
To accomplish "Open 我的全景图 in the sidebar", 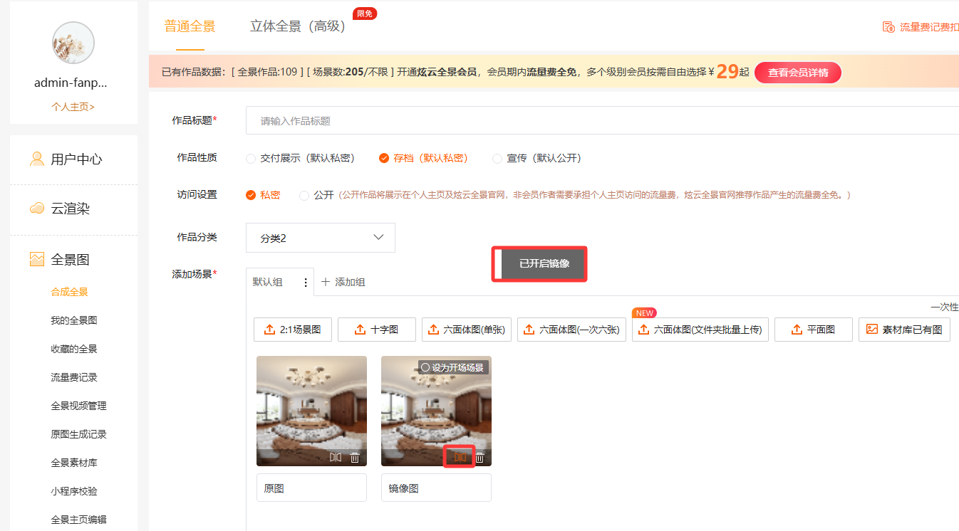I will pos(73,320).
